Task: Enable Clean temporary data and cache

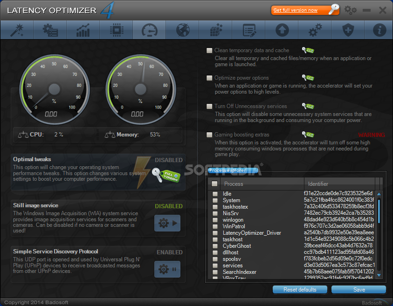Action: [209, 50]
